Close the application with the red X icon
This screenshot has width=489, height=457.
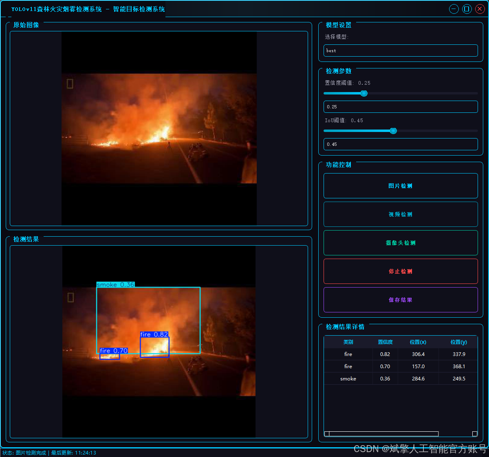[480, 9]
